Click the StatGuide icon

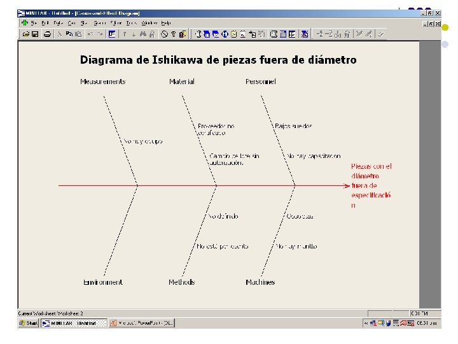pos(183,34)
